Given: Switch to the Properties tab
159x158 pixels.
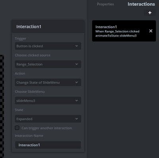Looking at the screenshot, I should [105, 4].
